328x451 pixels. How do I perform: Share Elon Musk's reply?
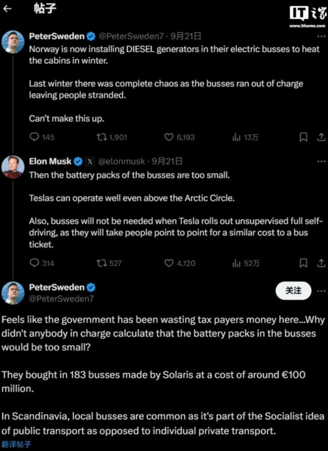[x=320, y=263]
